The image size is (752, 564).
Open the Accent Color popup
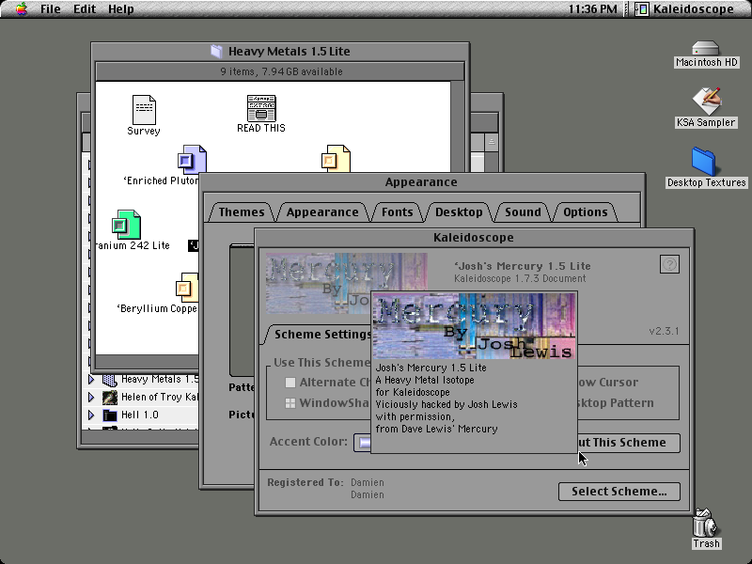(x=363, y=442)
